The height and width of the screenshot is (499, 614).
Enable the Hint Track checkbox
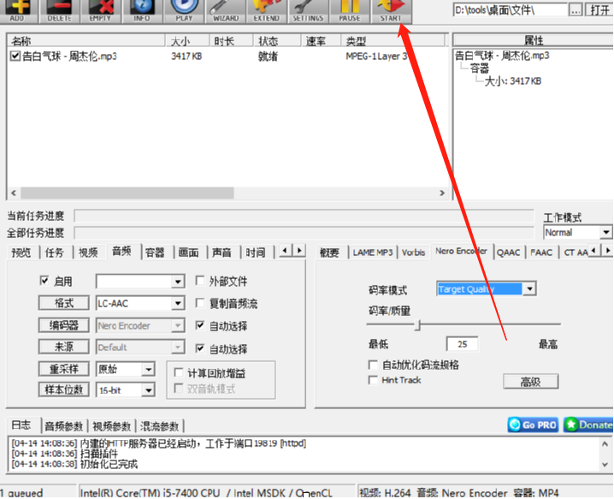[373, 380]
